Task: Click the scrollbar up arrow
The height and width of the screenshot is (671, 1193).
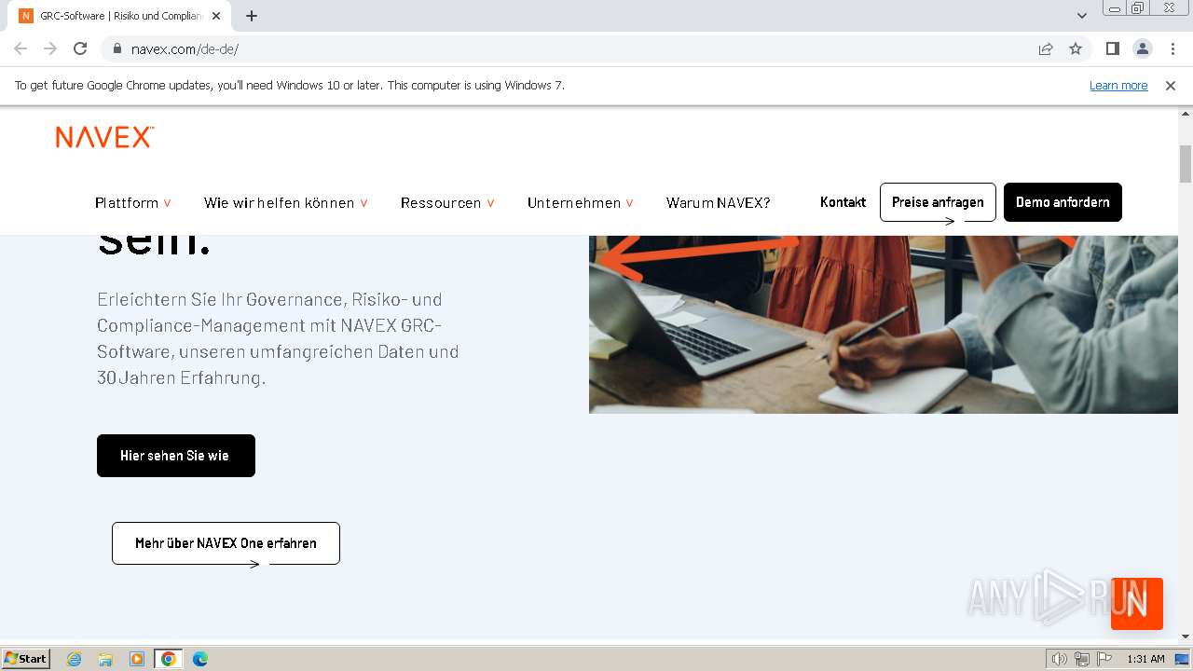Action: pyautogui.click(x=1186, y=114)
